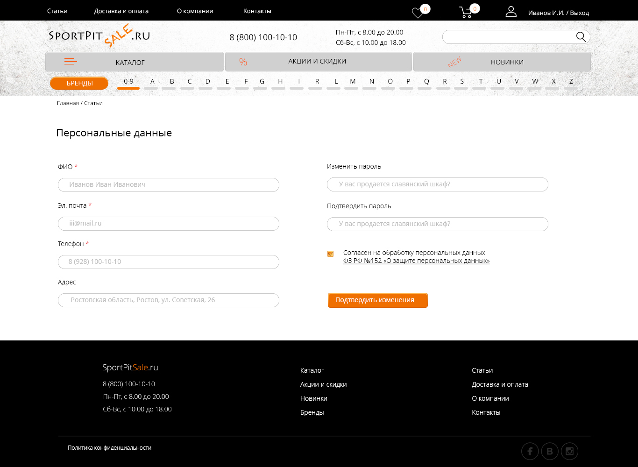Image resolution: width=638 pixels, height=467 pixels.
Task: Click footer phone number 8 (800) 100-10-10
Action: [x=129, y=384]
